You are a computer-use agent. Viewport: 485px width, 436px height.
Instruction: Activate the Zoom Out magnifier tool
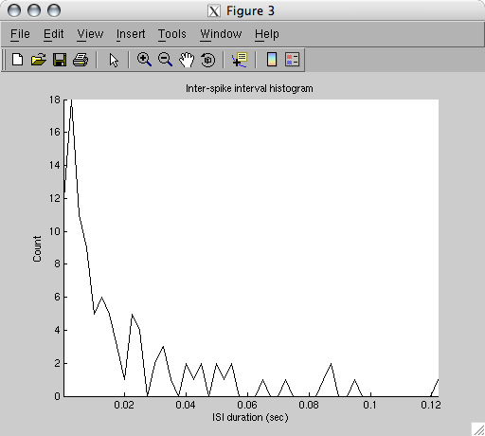coord(165,60)
